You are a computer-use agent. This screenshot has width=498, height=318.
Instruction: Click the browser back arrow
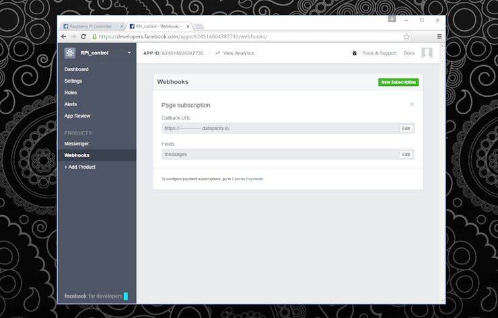(x=63, y=36)
